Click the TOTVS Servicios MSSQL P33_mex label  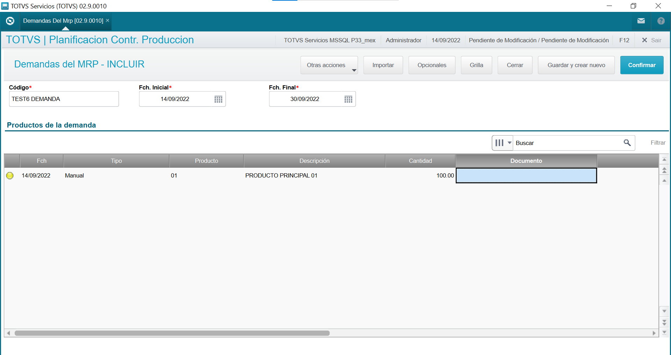330,40
